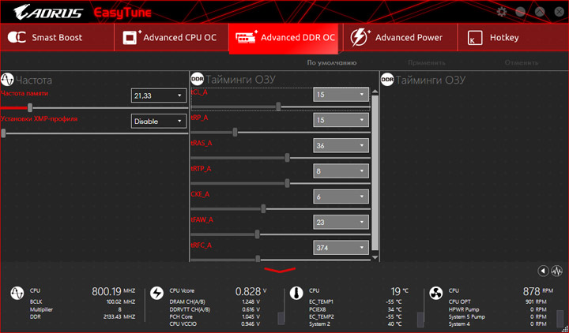The image size is (569, 333).
Task: Click the BCLK 100.02 MHZ value
Action: 121,301
